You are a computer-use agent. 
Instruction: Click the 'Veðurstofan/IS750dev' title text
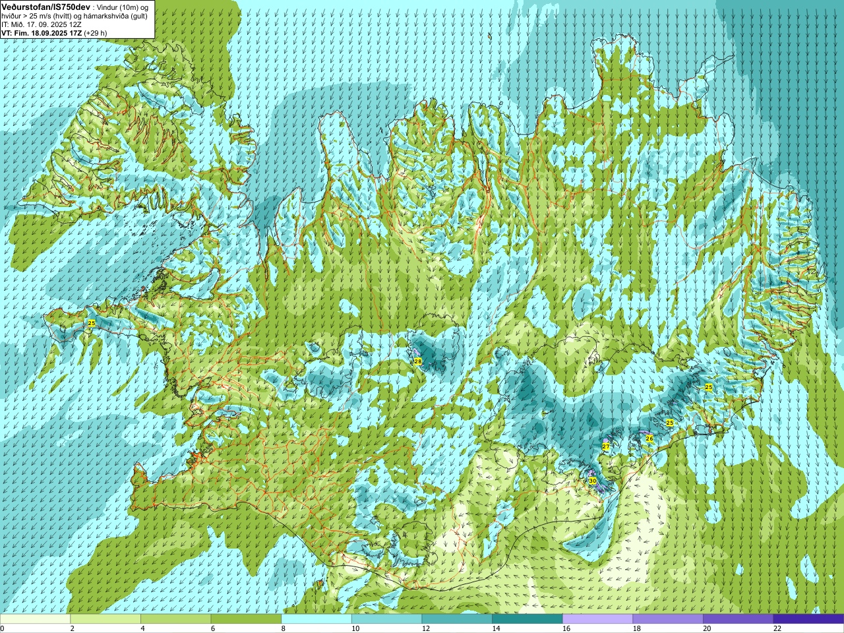[x=46, y=6]
